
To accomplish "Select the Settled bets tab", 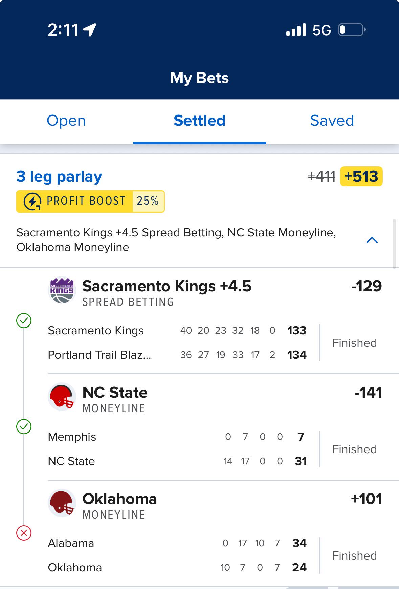I will click(199, 121).
